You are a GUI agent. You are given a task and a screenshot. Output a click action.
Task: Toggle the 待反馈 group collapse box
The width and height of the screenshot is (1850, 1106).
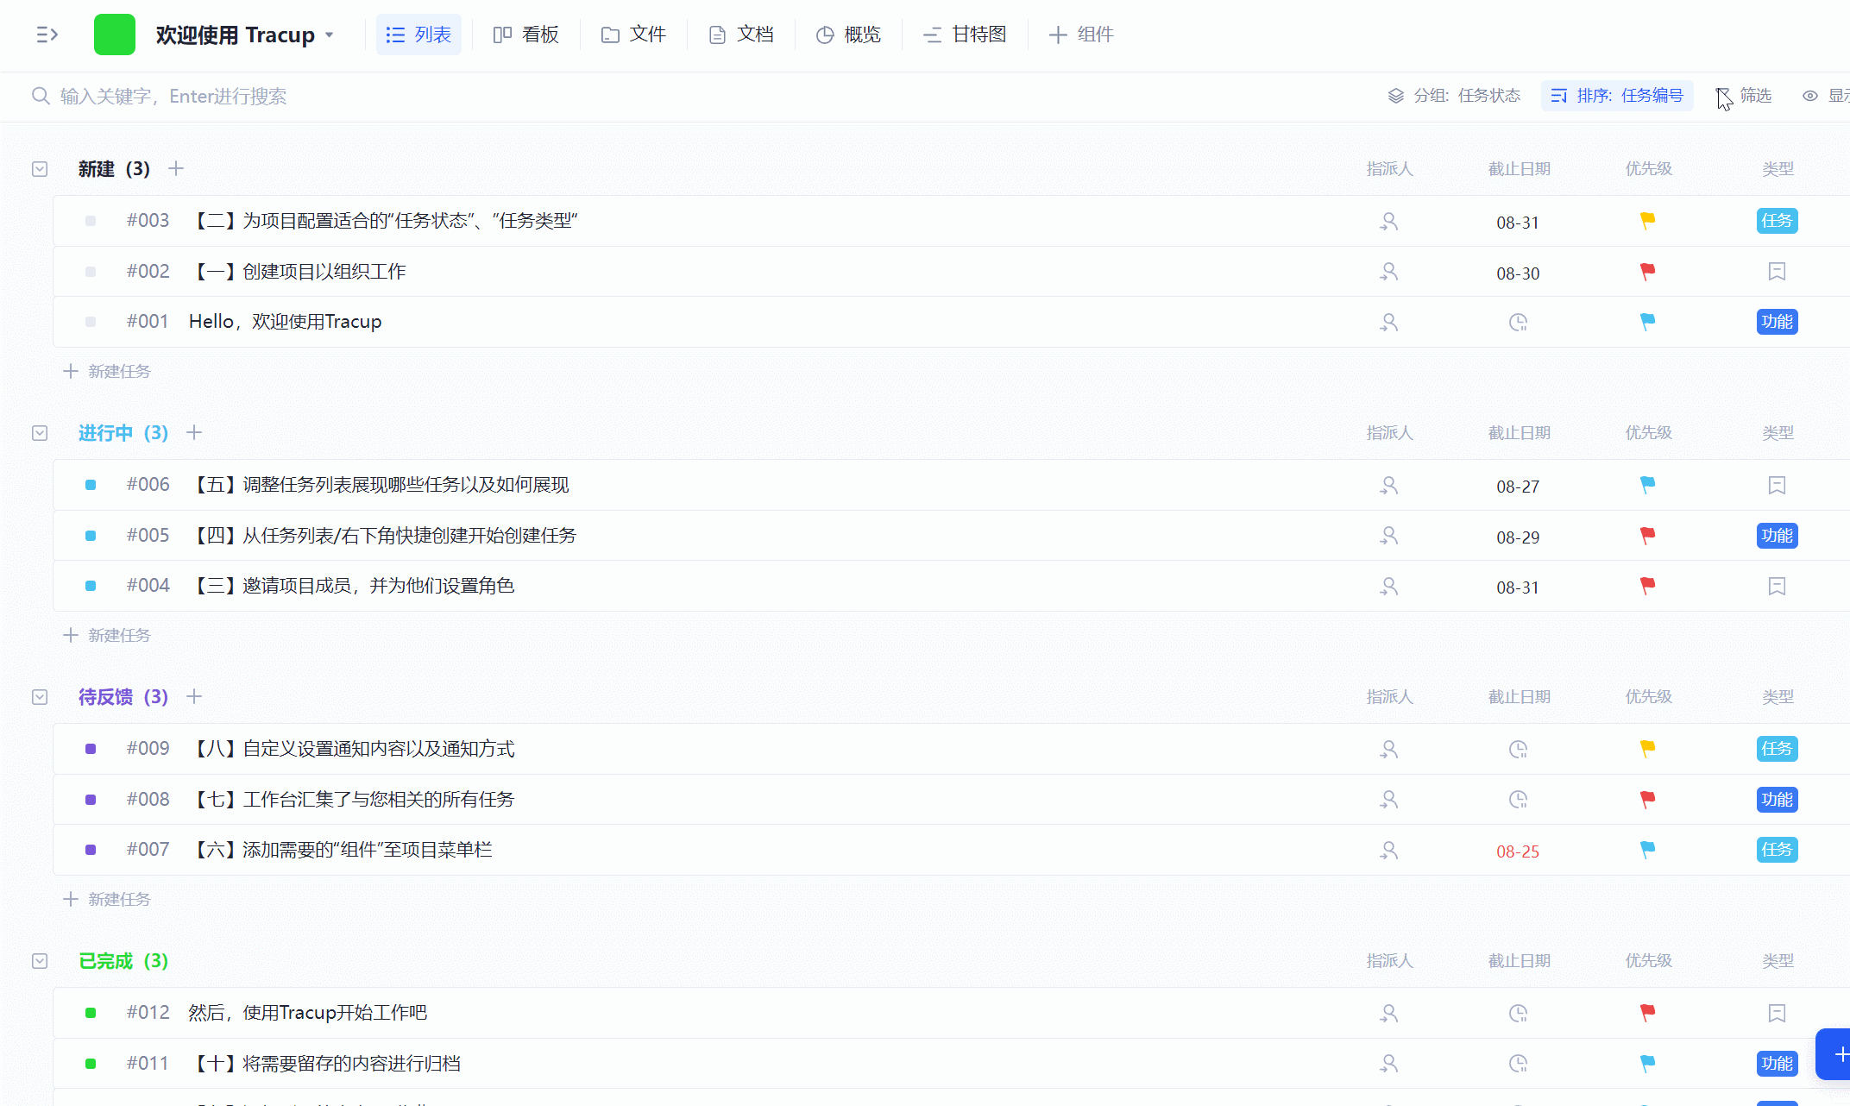(40, 697)
